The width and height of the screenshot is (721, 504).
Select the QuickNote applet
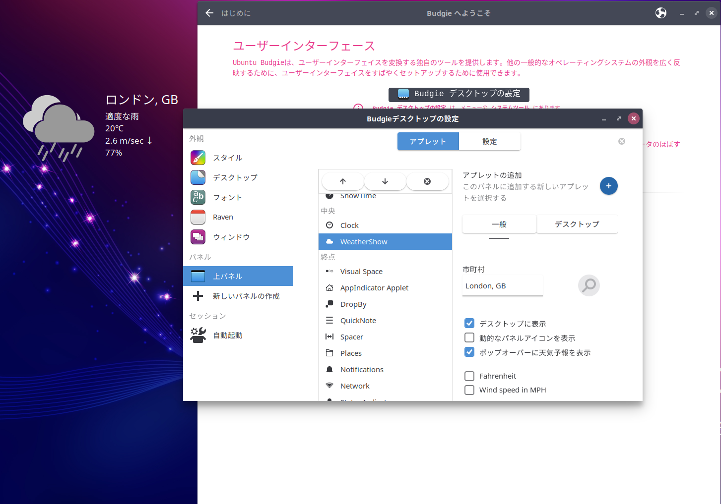pyautogui.click(x=385, y=321)
